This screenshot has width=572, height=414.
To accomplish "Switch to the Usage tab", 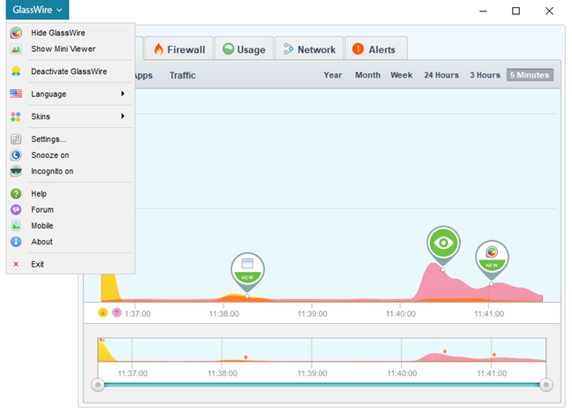I will tap(244, 49).
